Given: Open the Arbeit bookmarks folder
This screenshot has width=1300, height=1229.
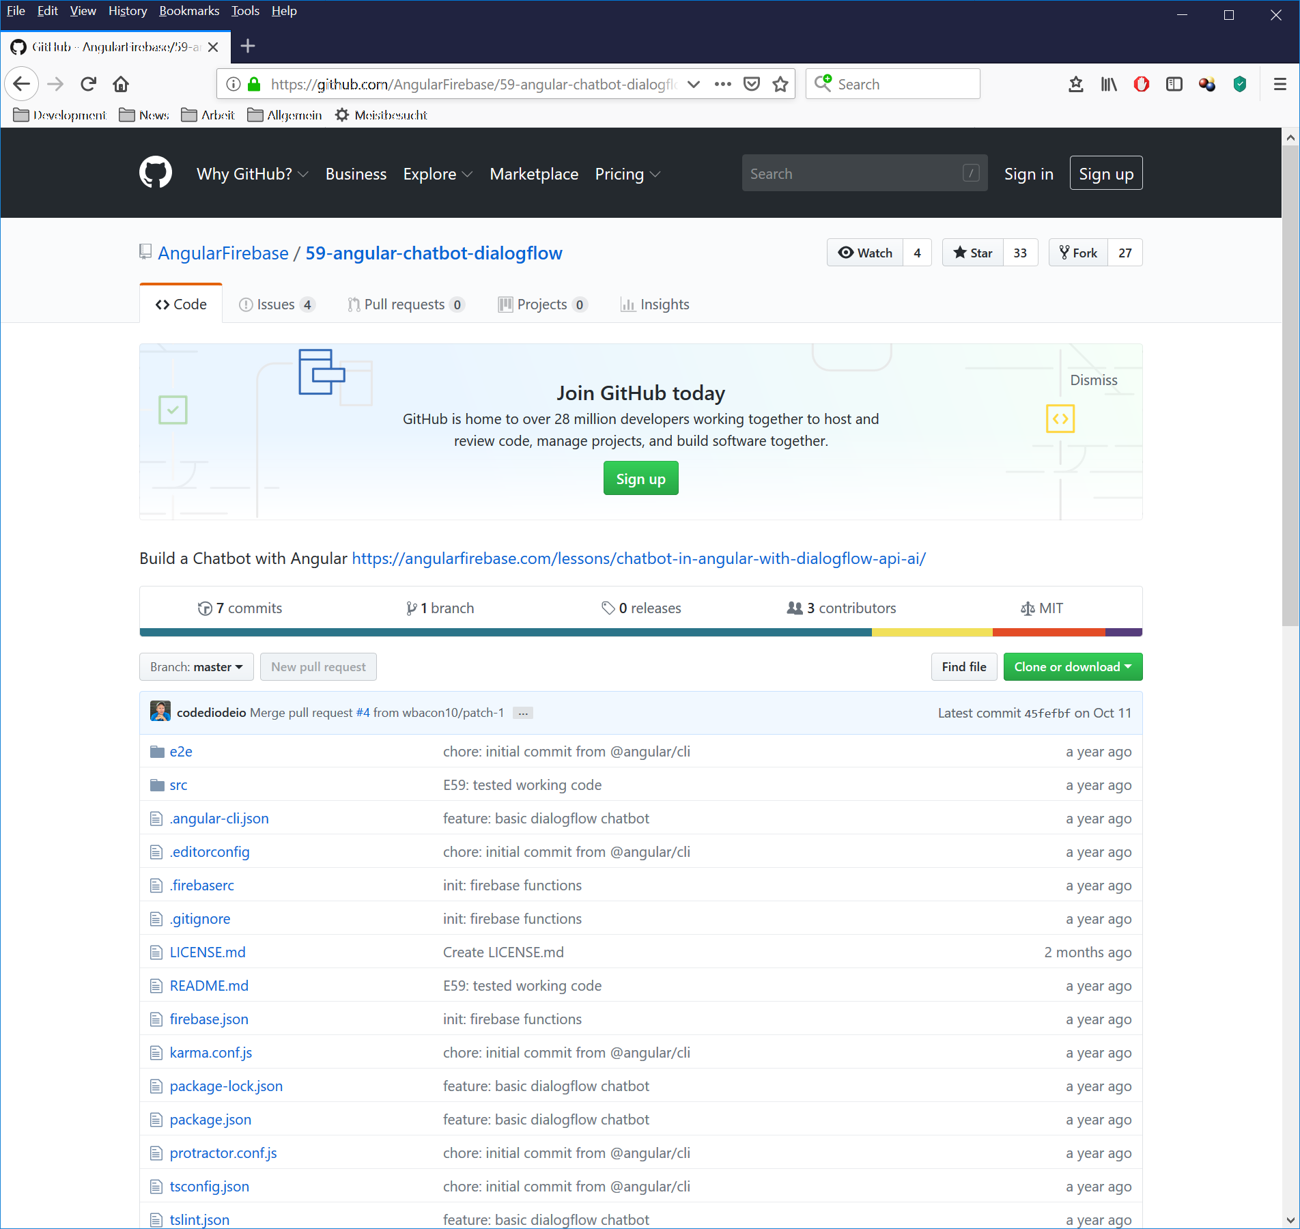Looking at the screenshot, I should coord(208,115).
